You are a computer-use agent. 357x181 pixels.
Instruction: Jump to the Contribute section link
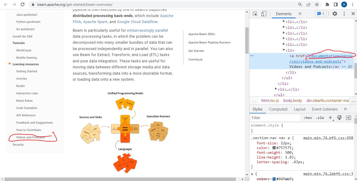tap(195, 59)
